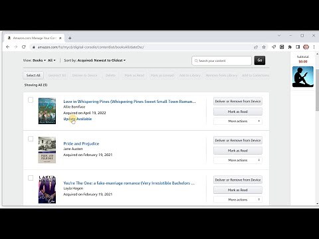Expand More actions for Love in Whispering Pines

tap(238, 121)
